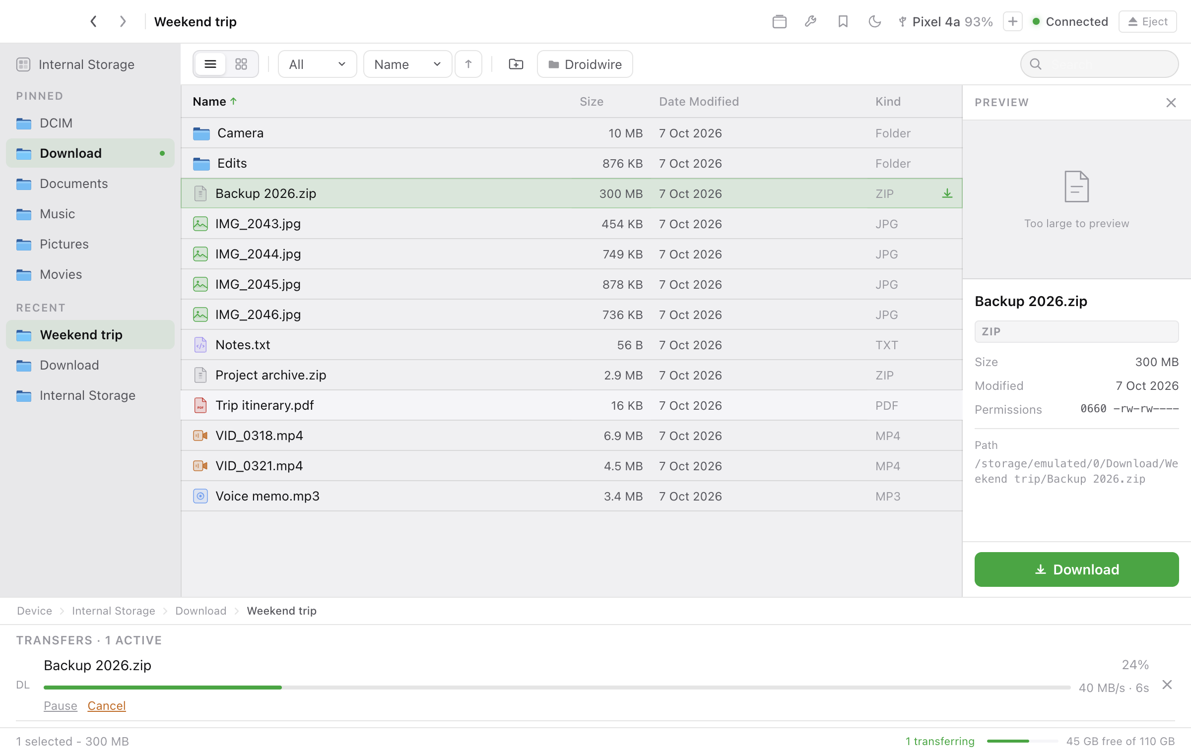The height and width of the screenshot is (754, 1191).
Task: Focus the search field
Action: click(x=1099, y=64)
